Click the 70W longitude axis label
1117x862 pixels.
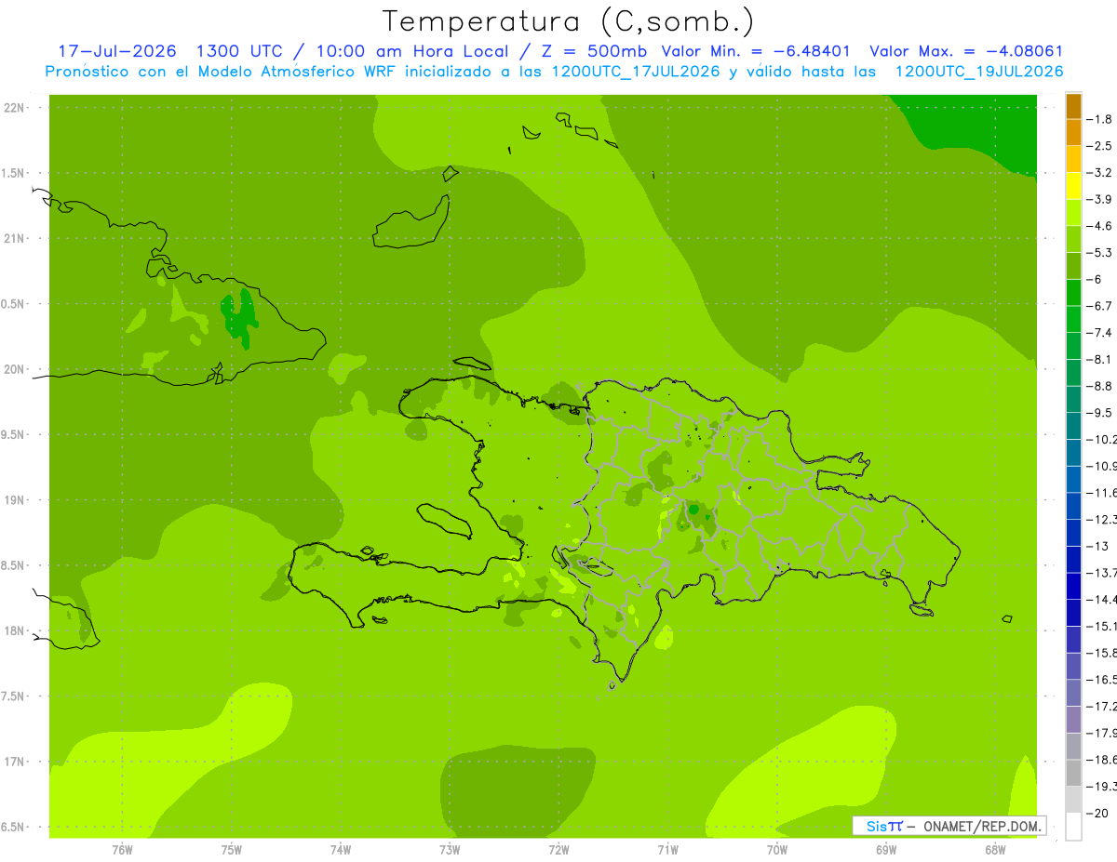pos(776,850)
